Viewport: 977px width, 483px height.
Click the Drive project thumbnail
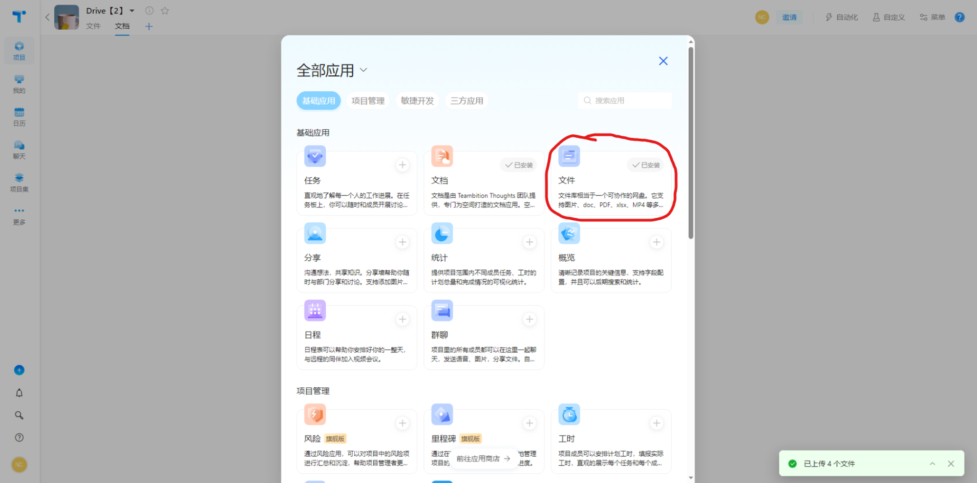coord(66,17)
